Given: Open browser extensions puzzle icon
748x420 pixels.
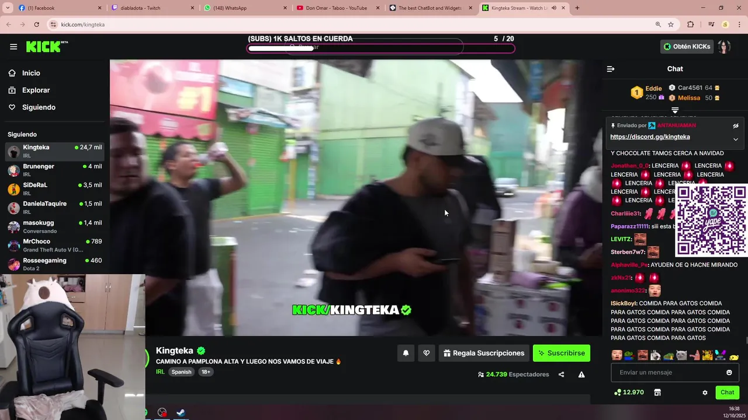Looking at the screenshot, I should coord(691,24).
